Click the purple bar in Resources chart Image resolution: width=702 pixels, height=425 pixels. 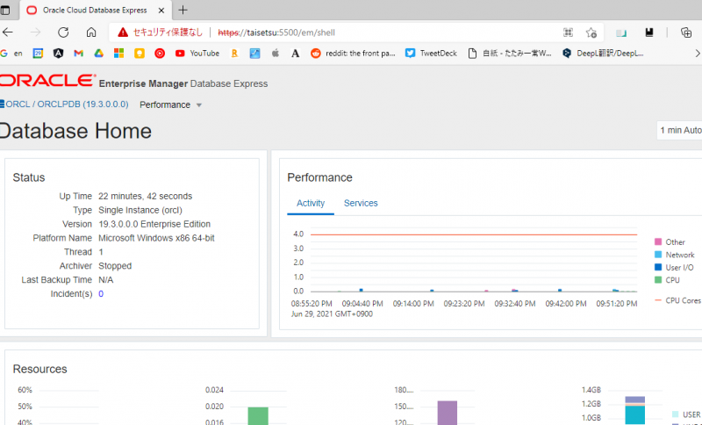(x=448, y=413)
